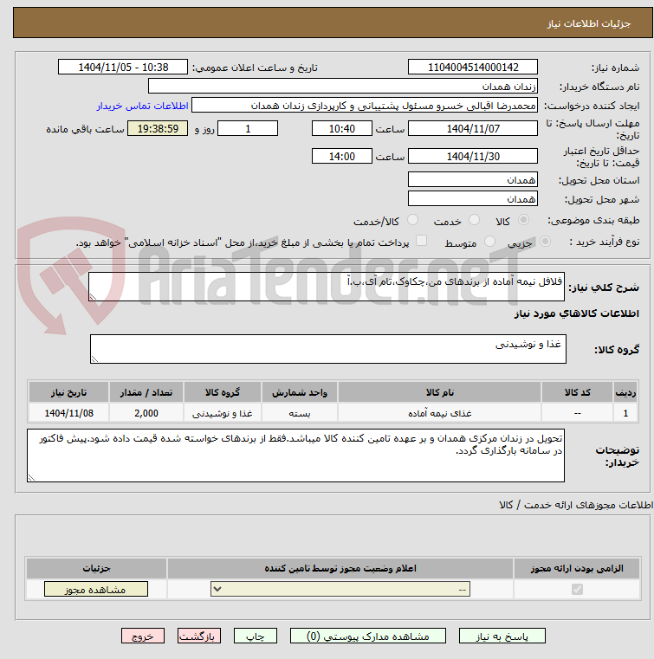Click the اطلاعات مجوزهای ارائه خدمت / کالا heading
The height and width of the screenshot is (659, 654).
[576, 505]
